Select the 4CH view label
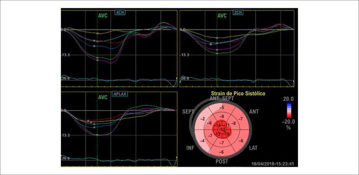 (x=120, y=12)
